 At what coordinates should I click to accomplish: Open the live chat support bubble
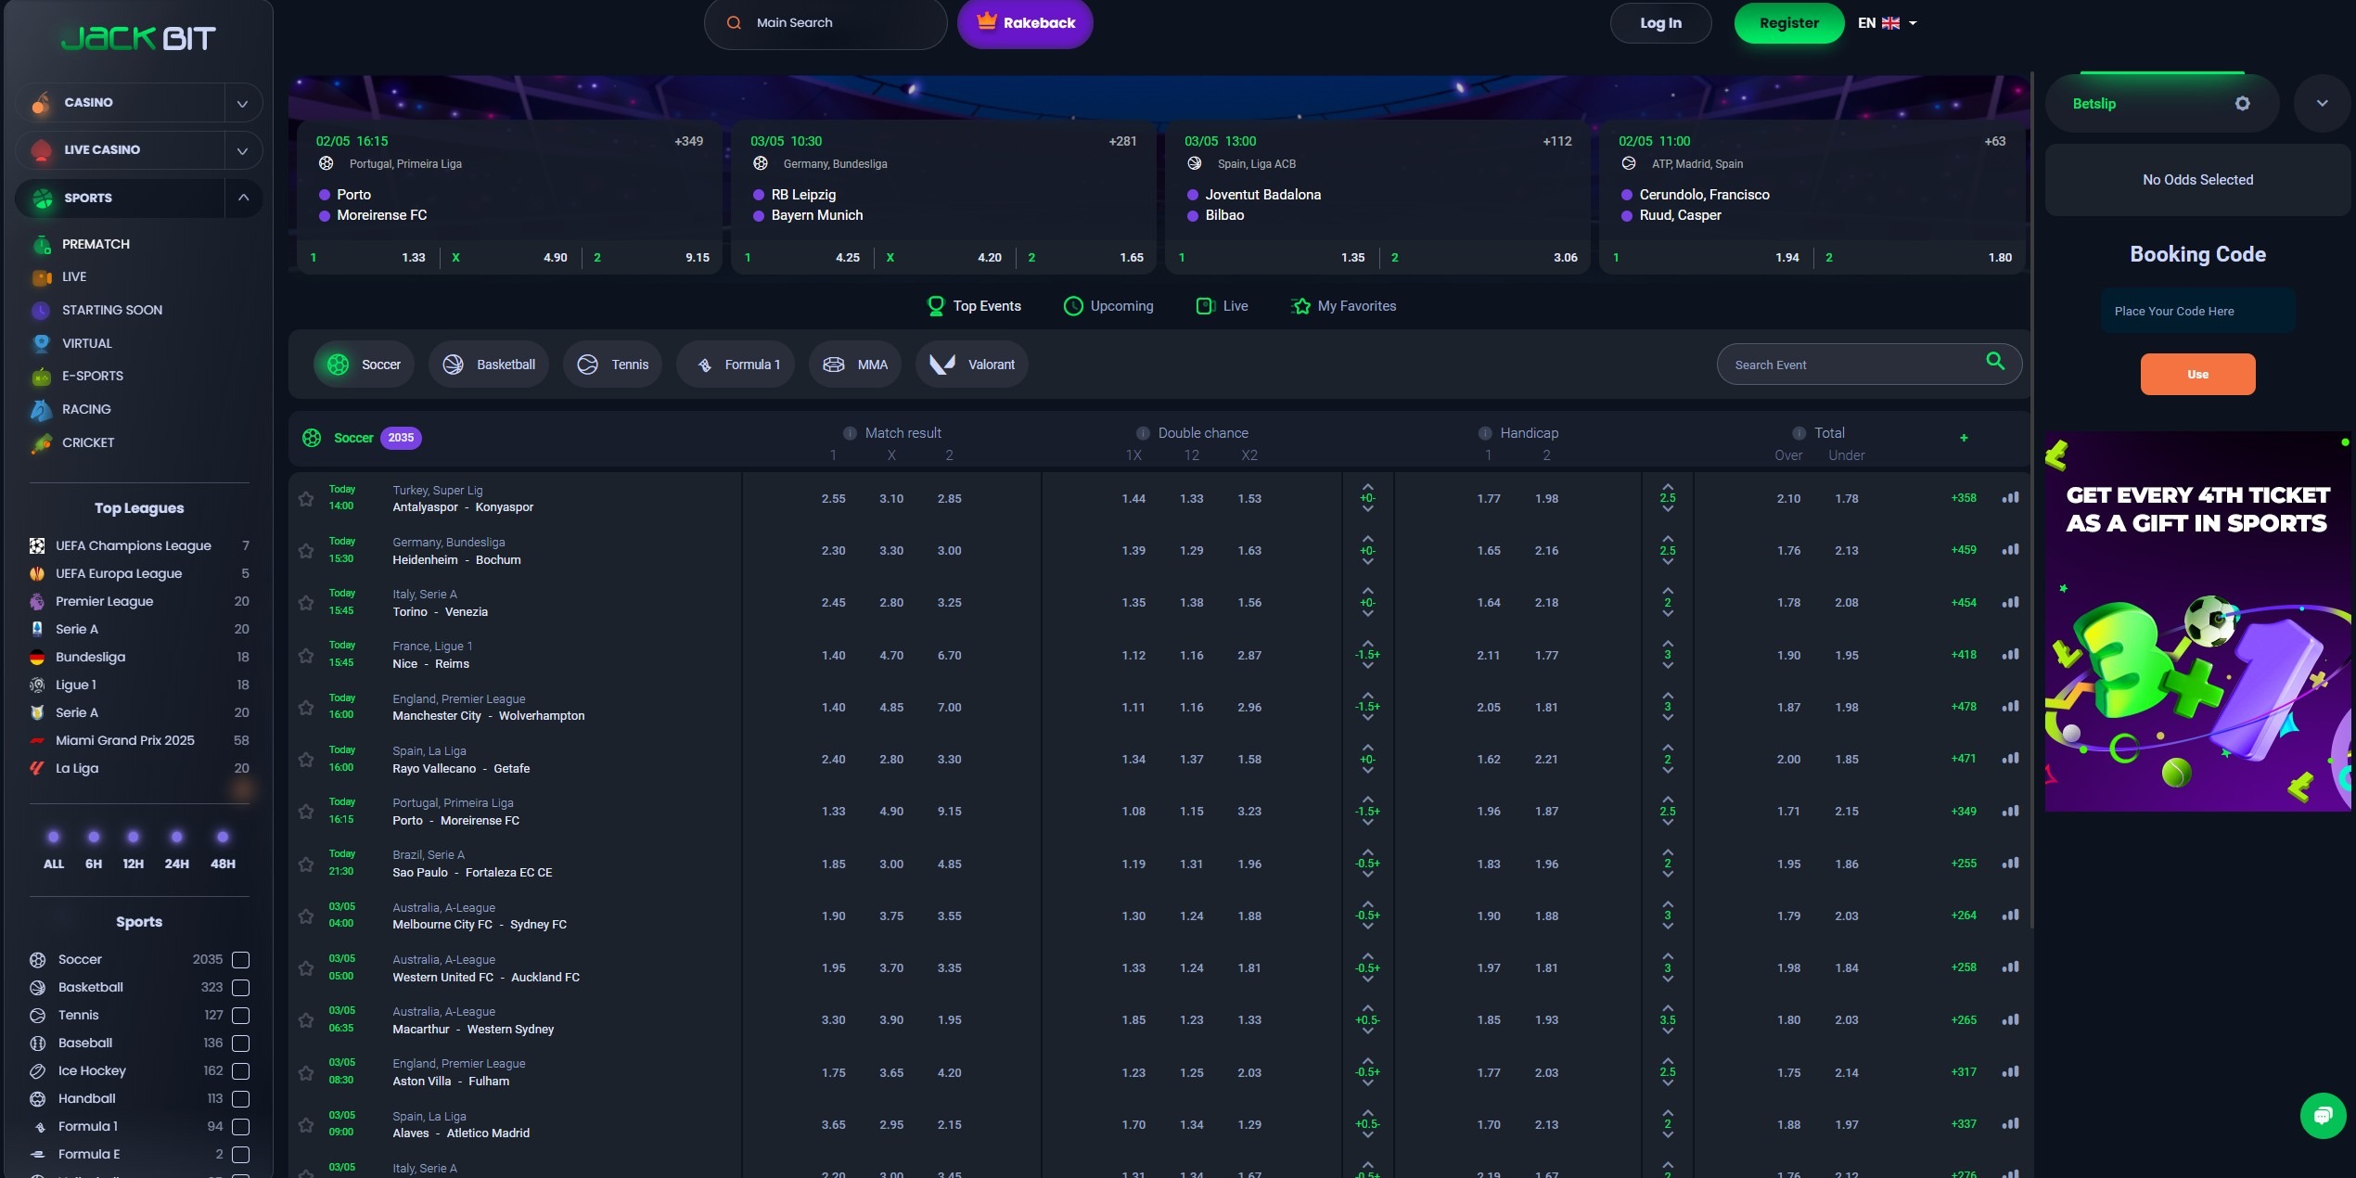point(2323,1114)
